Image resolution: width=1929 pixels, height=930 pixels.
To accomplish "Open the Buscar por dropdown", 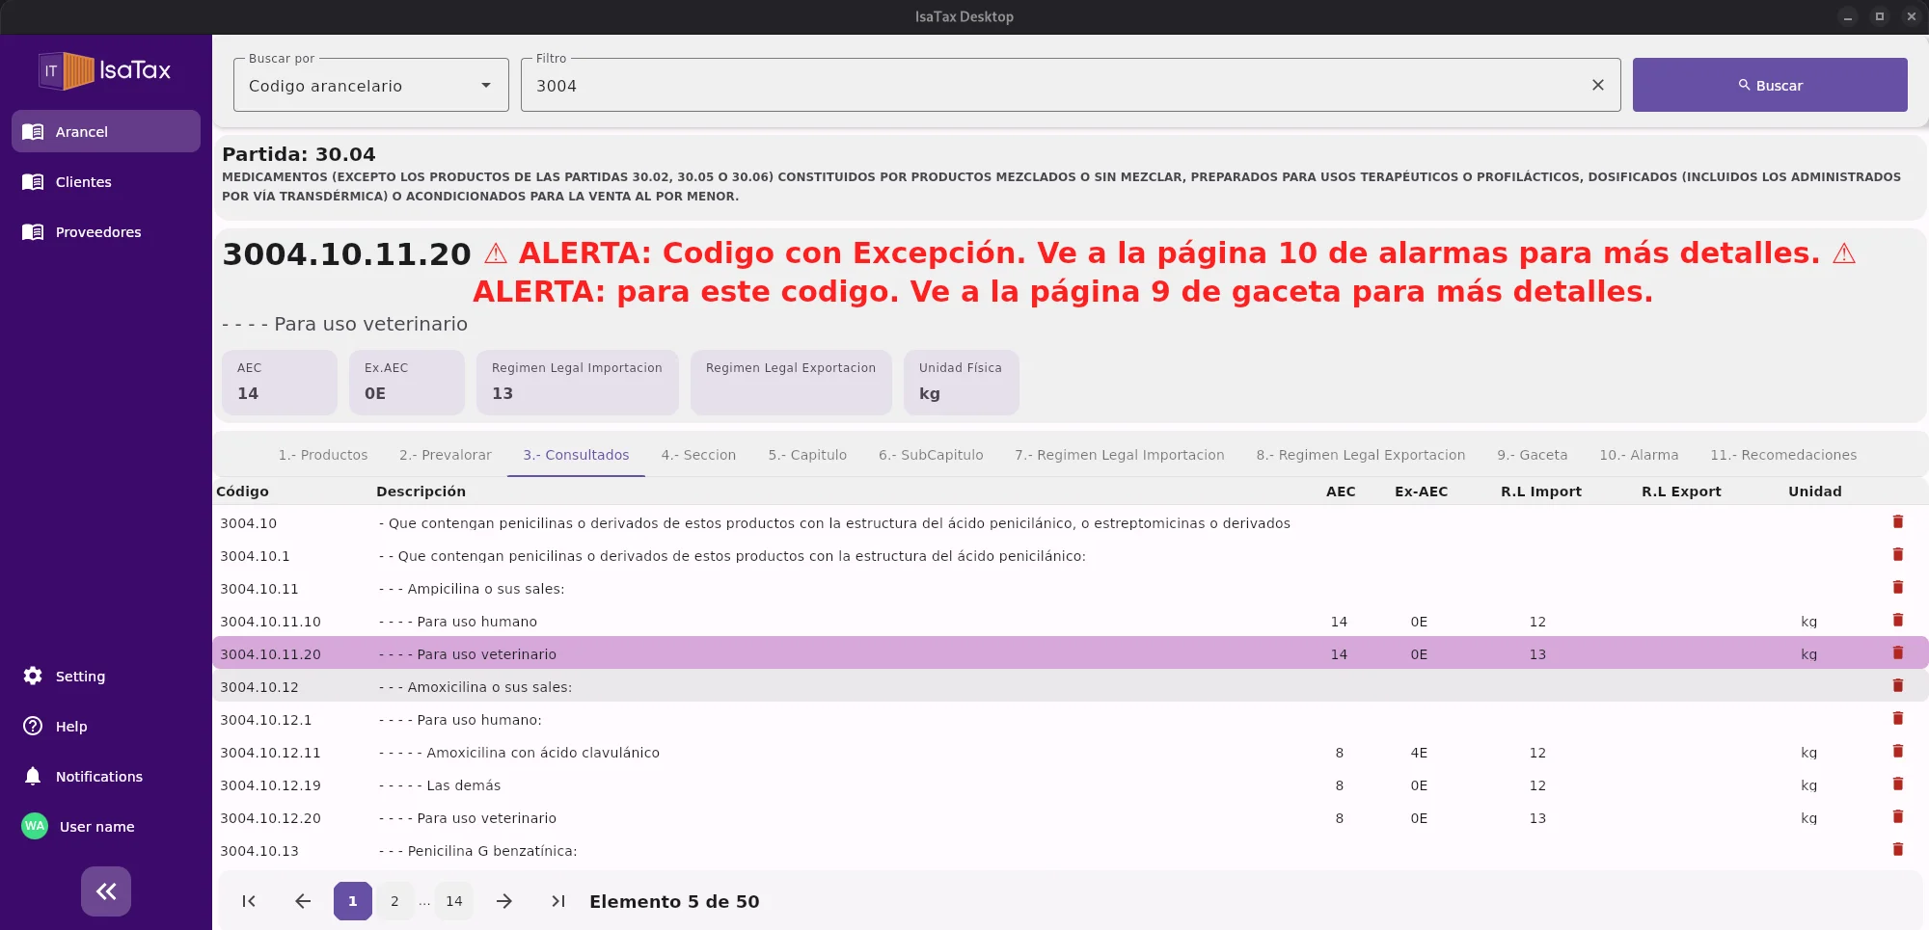I will click(x=370, y=85).
